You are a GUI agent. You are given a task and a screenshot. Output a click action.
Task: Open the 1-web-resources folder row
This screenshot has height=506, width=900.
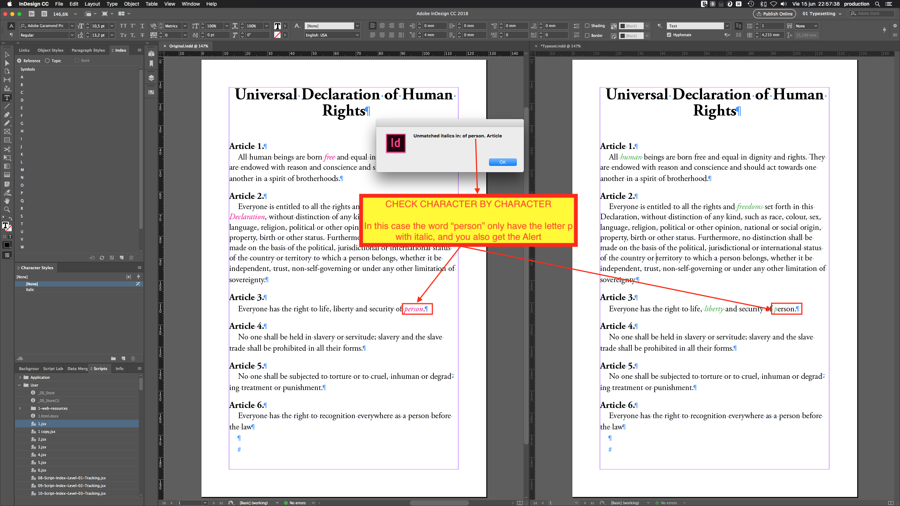pyautogui.click(x=77, y=408)
